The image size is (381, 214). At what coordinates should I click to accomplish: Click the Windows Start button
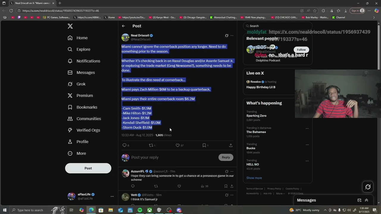[x=4, y=210]
